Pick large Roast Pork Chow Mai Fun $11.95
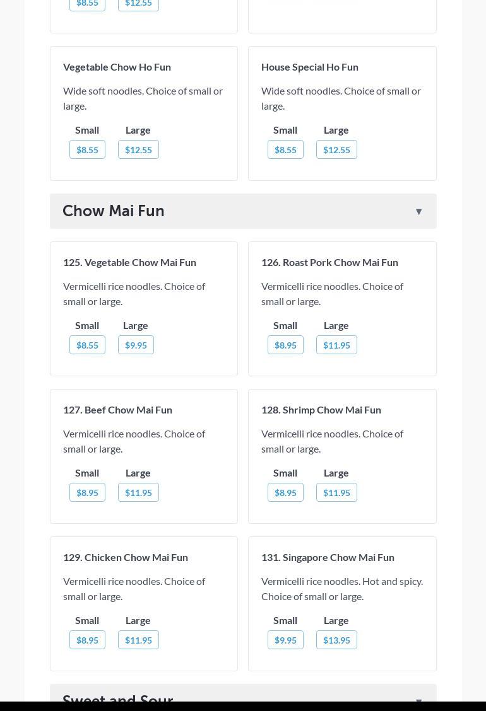 (x=336, y=345)
